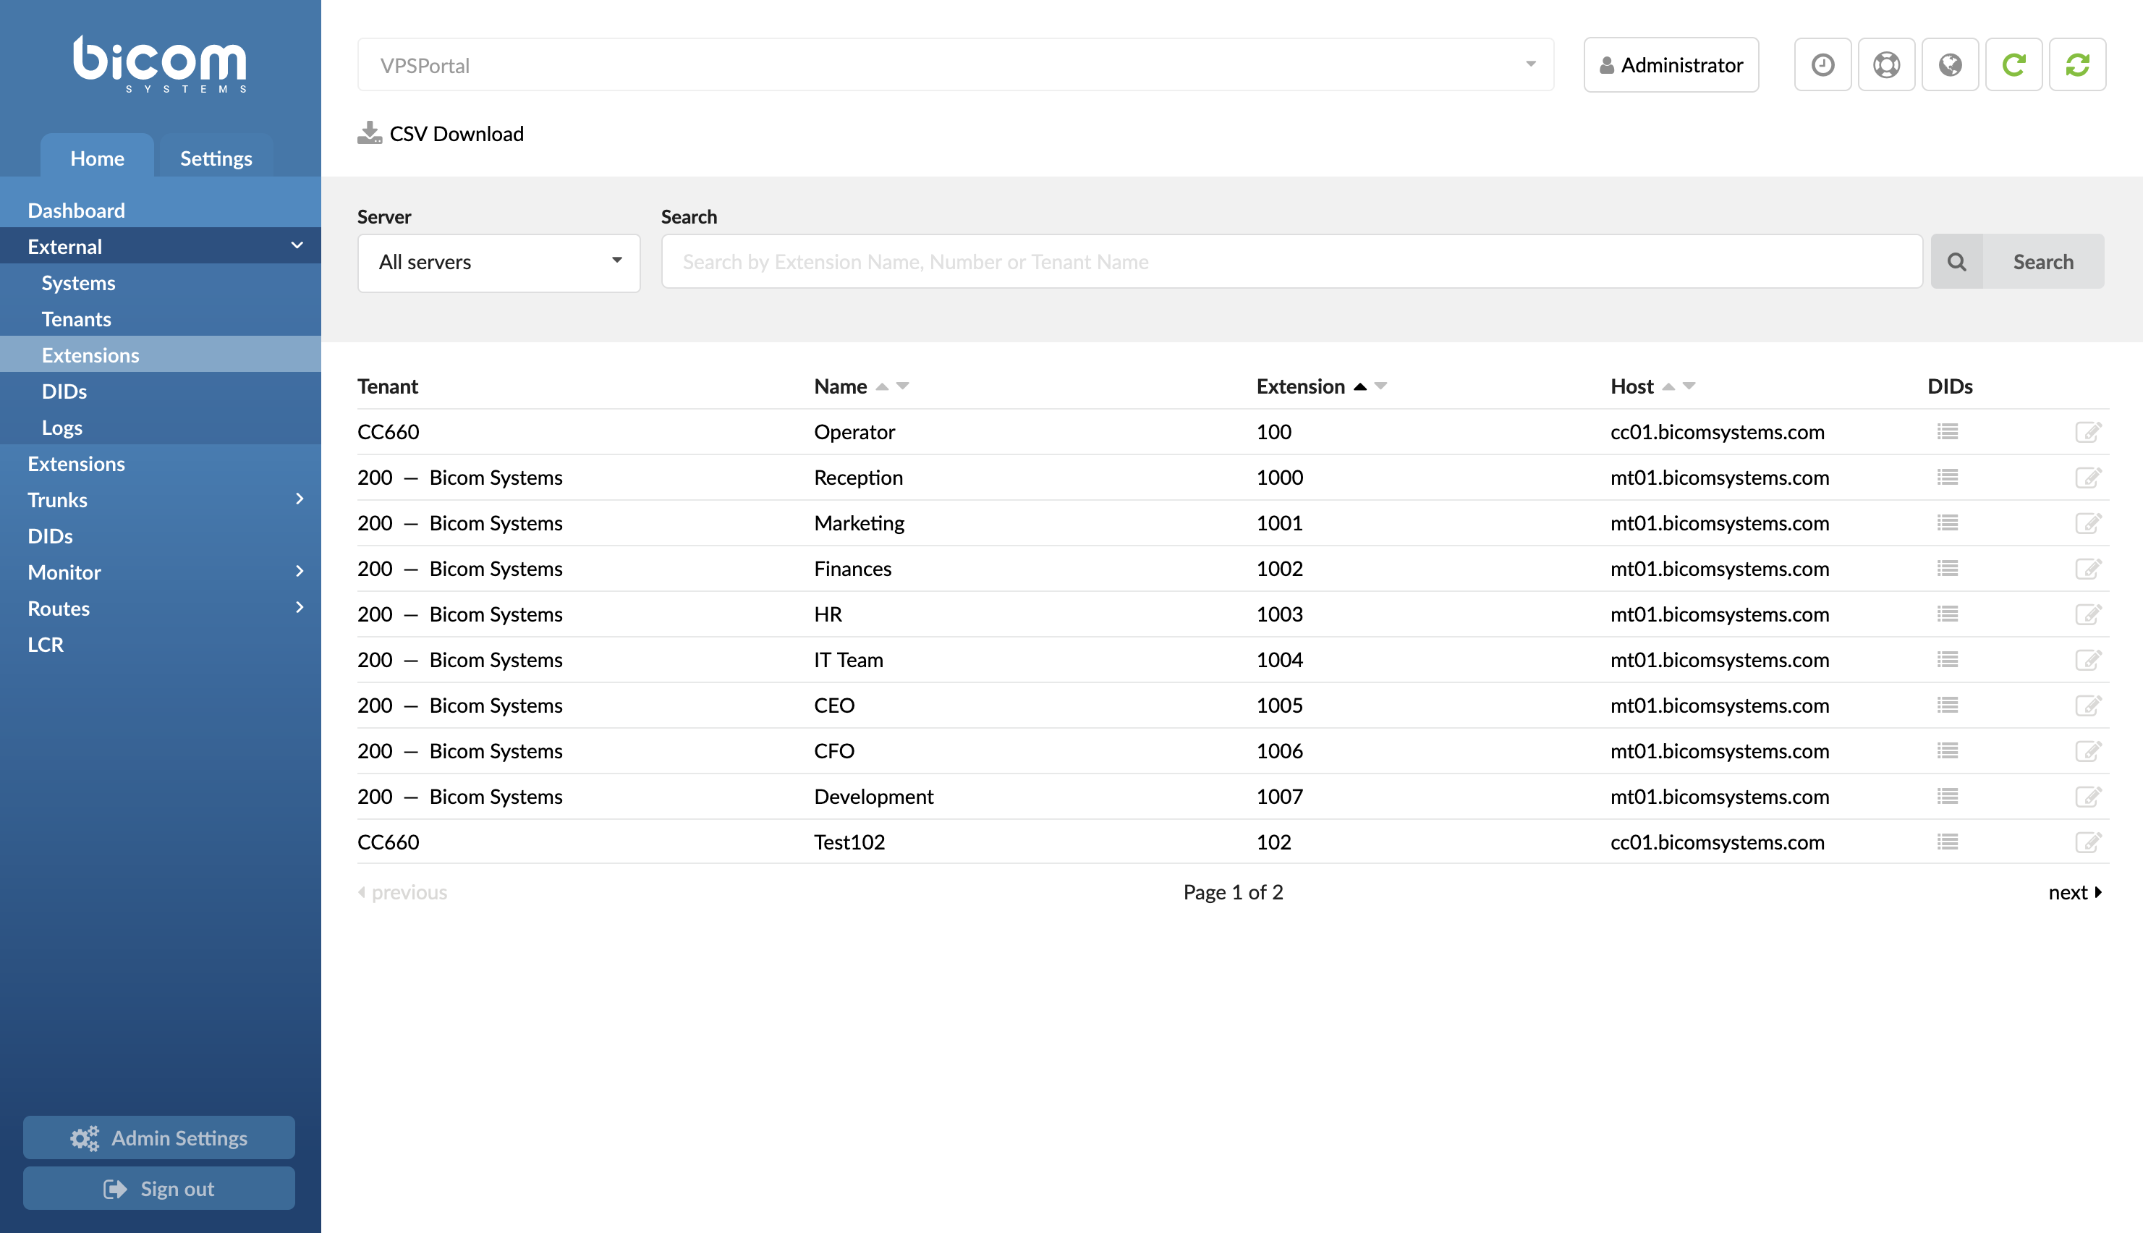Image resolution: width=2143 pixels, height=1233 pixels.
Task: Sort Extension column descending
Action: coord(1380,386)
